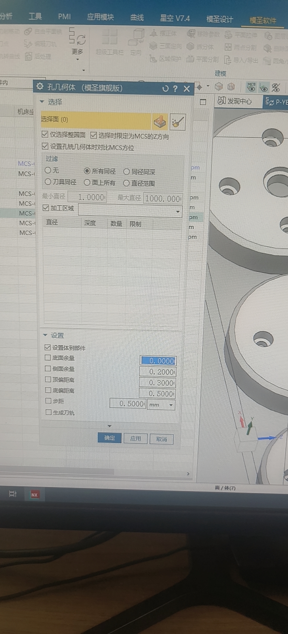288x634 pixels.
Task: Open the 星空 V7.4 tab
Action: [x=175, y=18]
